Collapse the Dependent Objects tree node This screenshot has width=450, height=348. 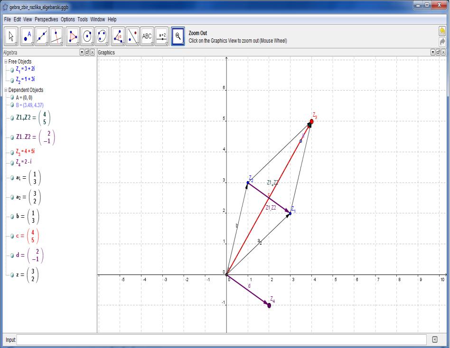tap(6, 90)
